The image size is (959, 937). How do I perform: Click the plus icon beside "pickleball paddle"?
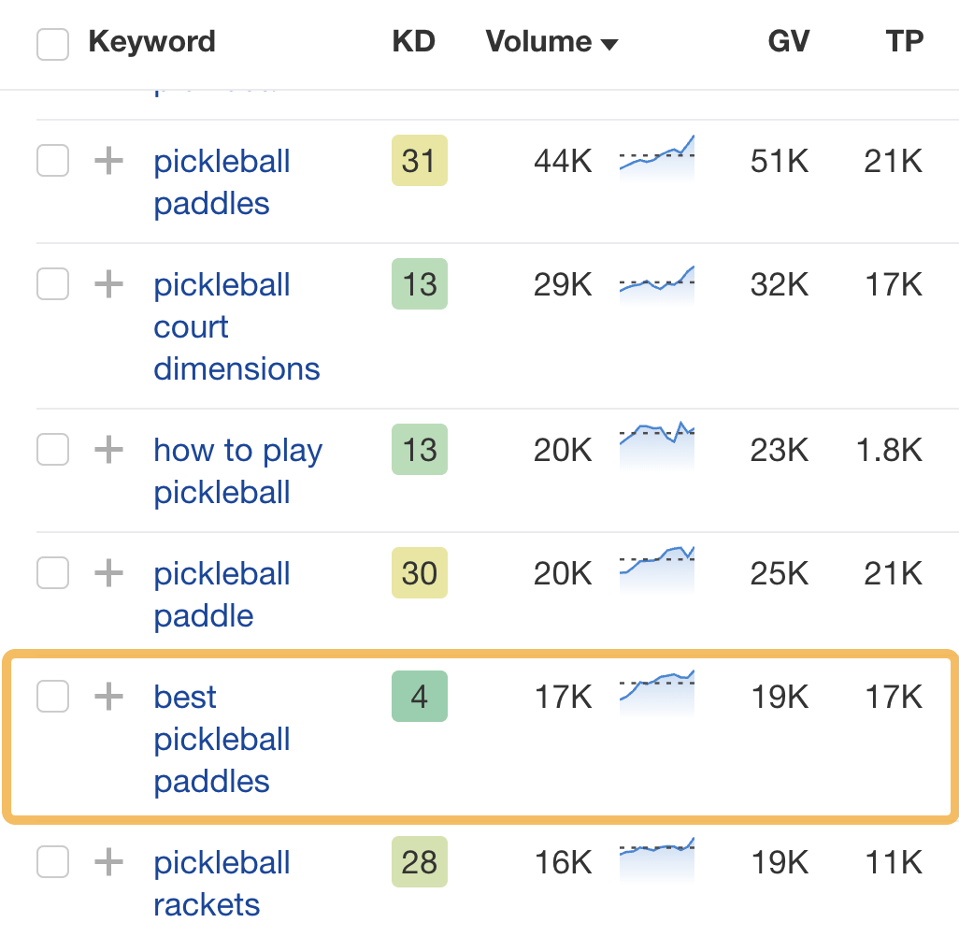pos(108,573)
